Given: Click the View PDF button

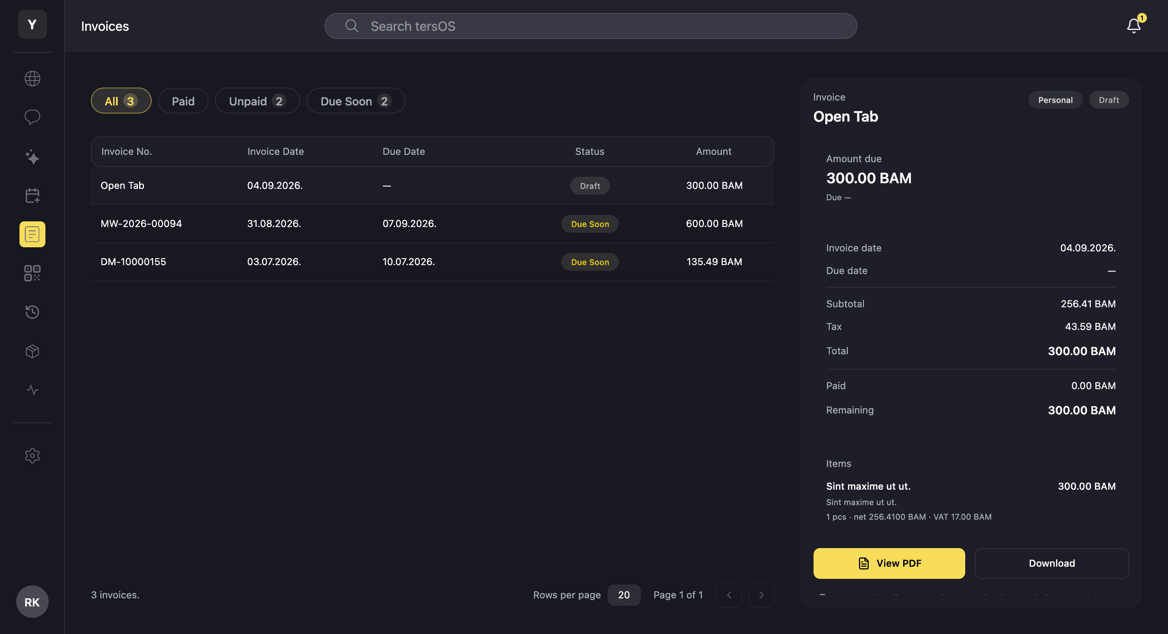Looking at the screenshot, I should [889, 563].
